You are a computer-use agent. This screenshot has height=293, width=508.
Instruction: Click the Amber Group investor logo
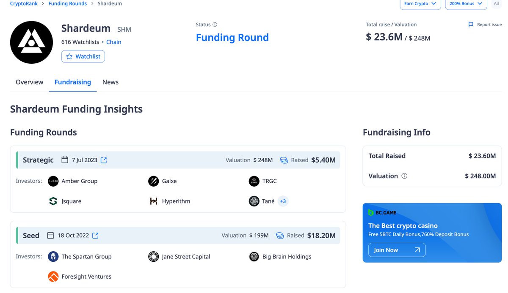pyautogui.click(x=53, y=181)
